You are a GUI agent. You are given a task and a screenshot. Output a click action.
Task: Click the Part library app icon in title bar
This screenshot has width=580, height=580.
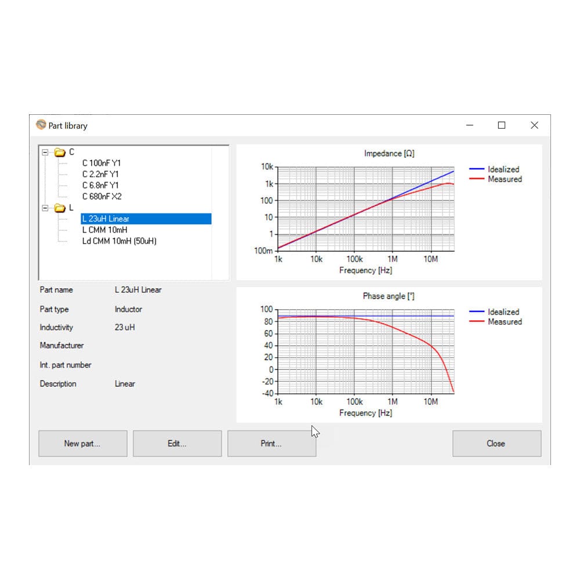point(41,125)
